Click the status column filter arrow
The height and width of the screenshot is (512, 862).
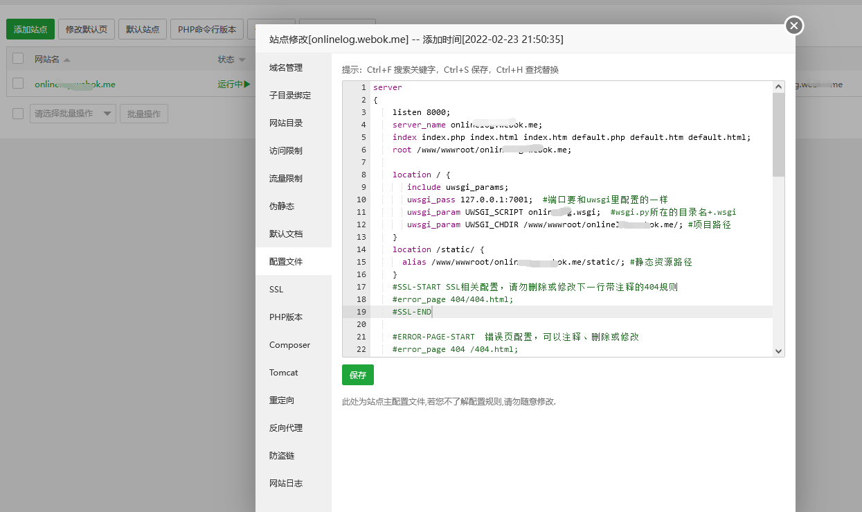243,60
